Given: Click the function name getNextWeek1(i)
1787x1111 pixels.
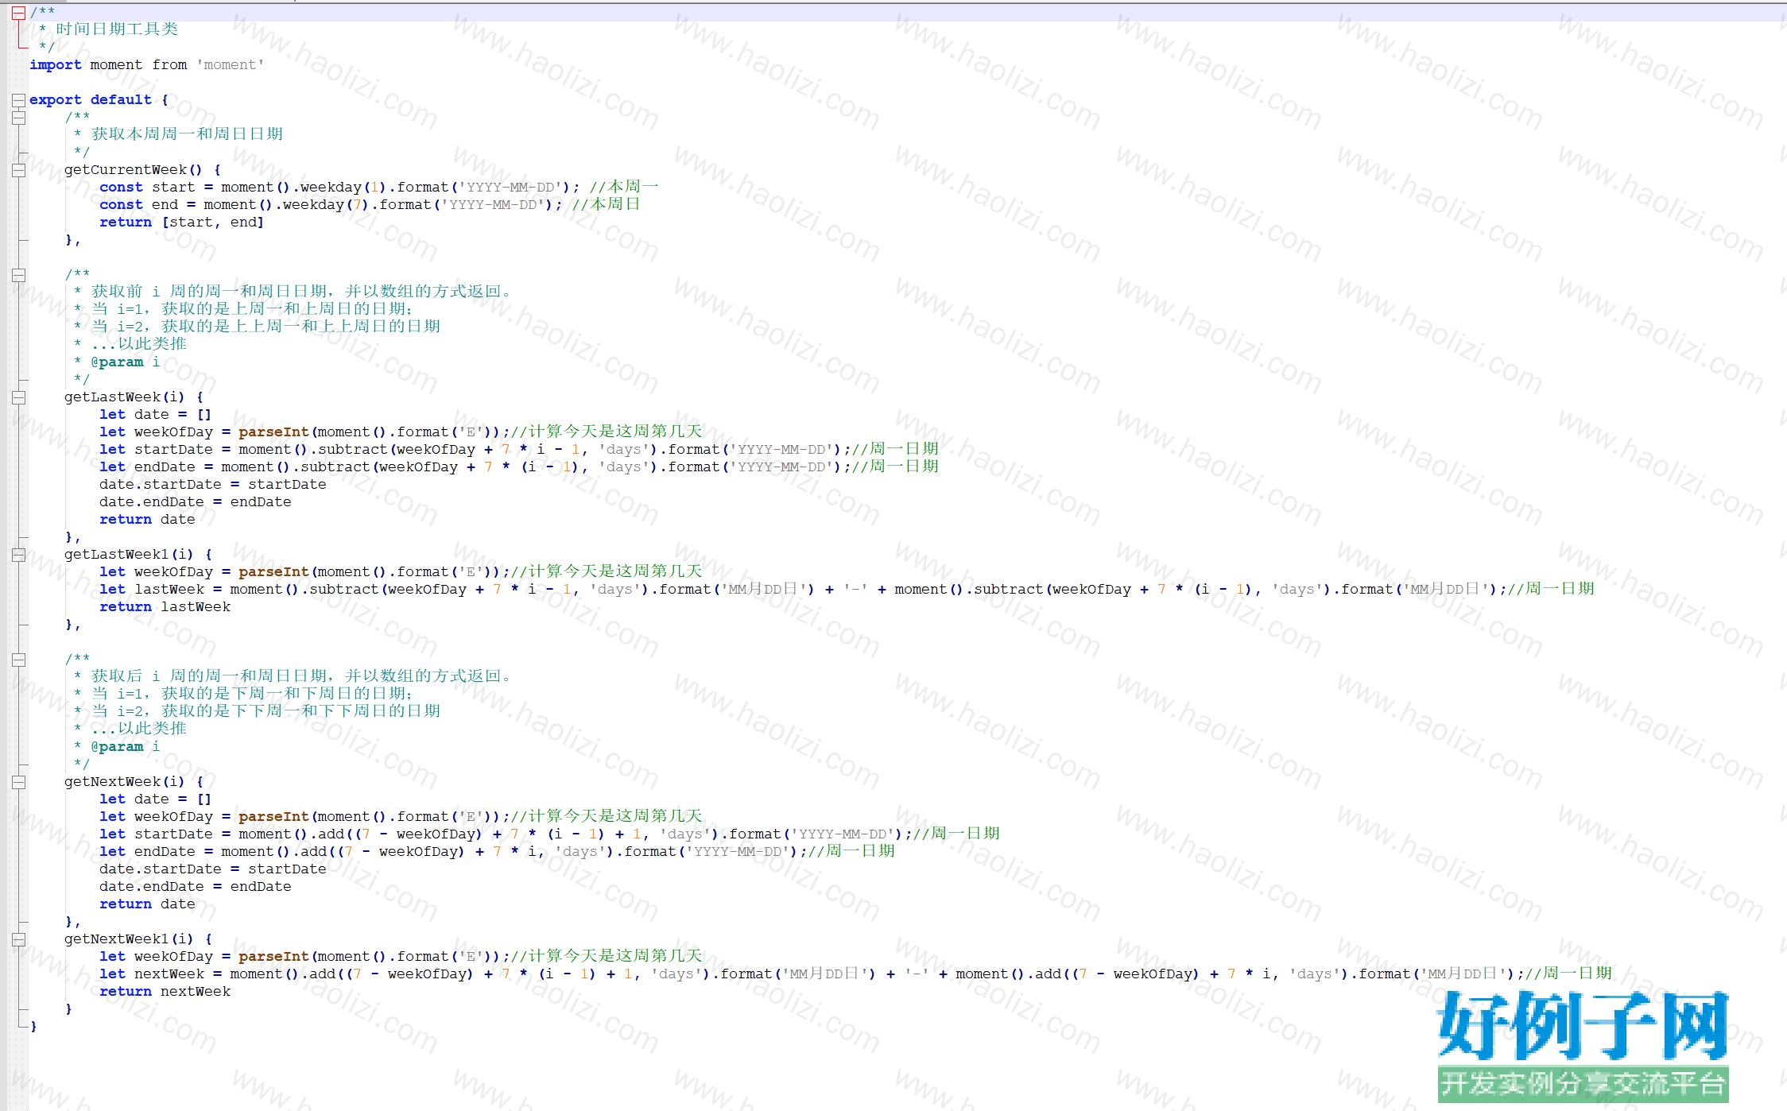Looking at the screenshot, I should click(x=129, y=939).
